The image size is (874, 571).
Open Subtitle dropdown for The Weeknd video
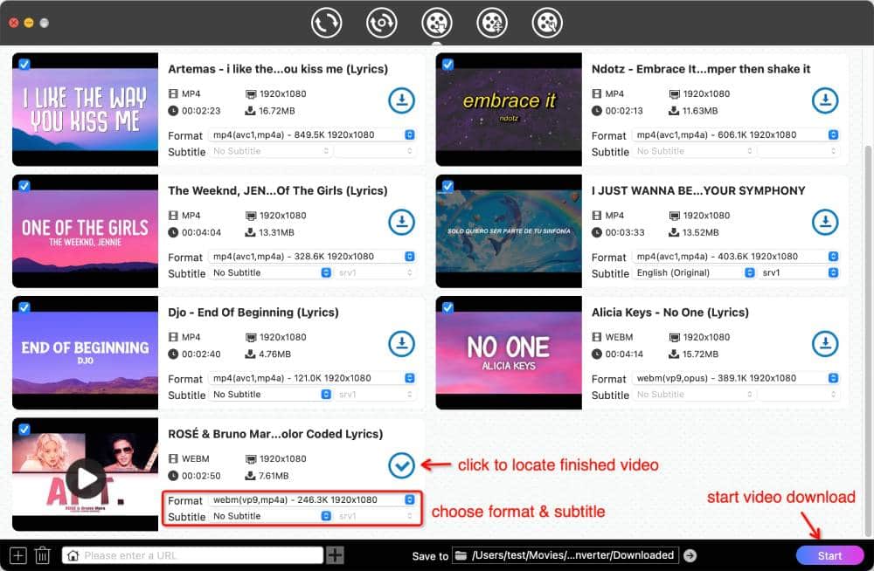coord(270,273)
